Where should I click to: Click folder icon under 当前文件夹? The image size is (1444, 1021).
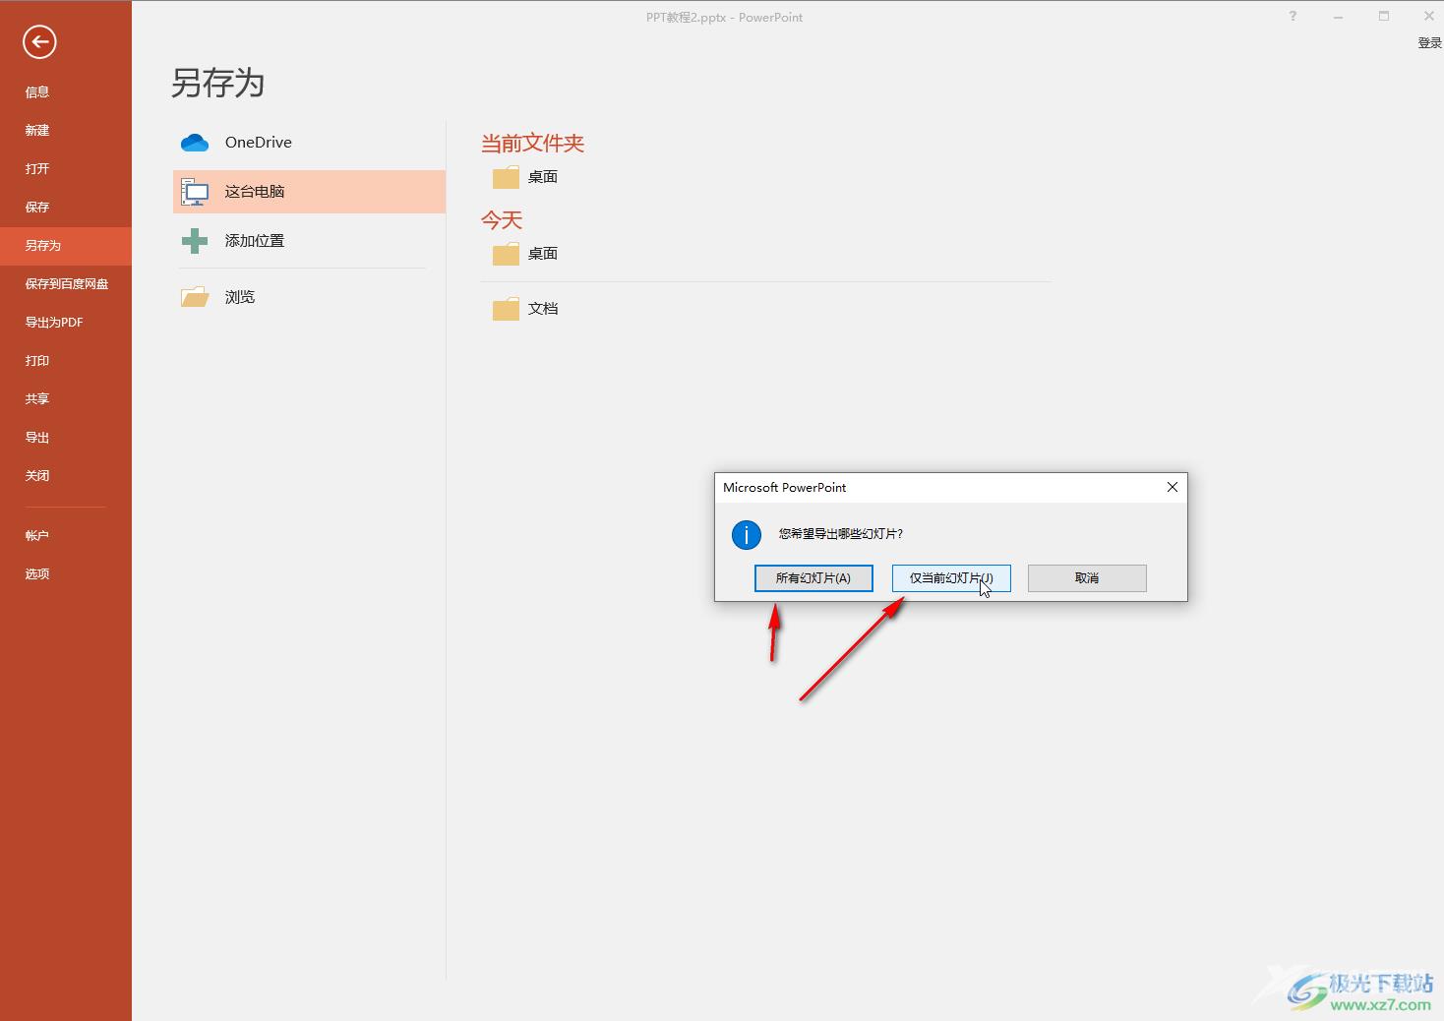(506, 177)
